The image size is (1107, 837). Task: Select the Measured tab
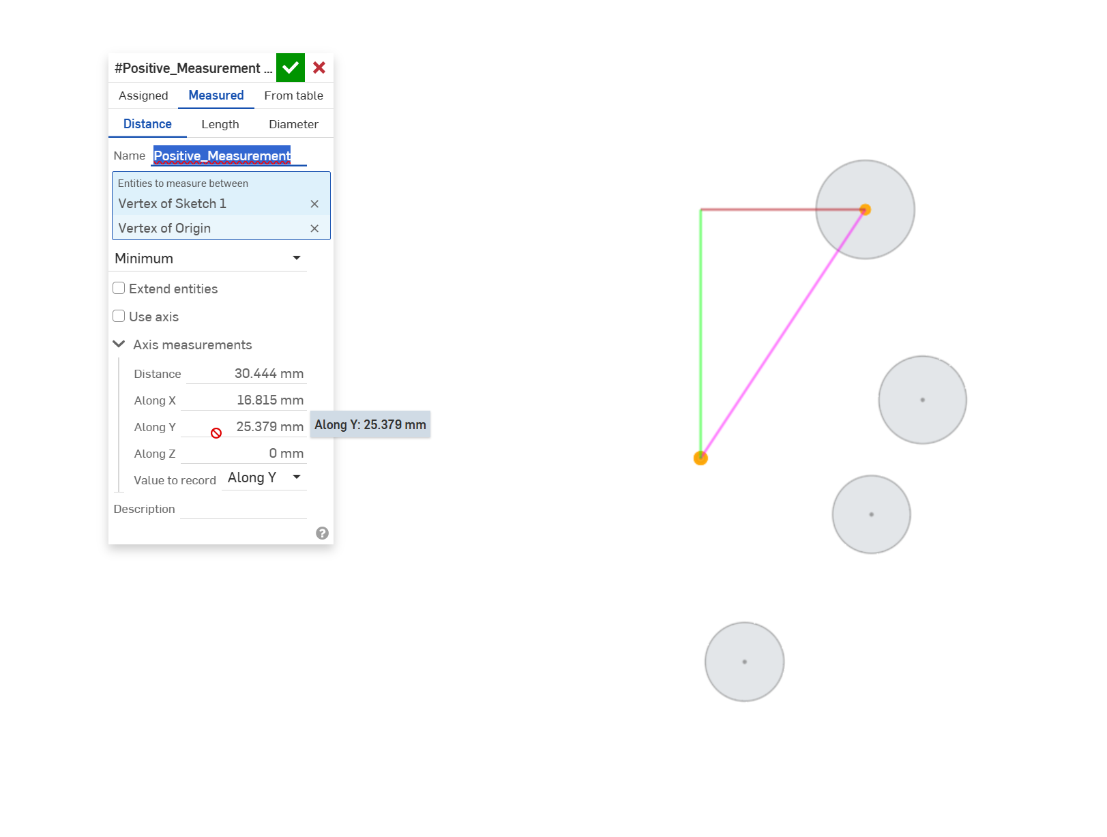(x=216, y=96)
